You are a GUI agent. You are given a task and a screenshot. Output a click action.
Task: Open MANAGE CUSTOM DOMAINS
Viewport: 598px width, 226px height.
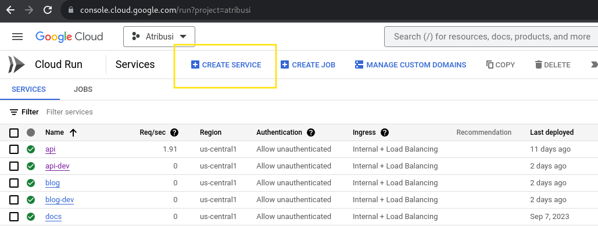pos(410,65)
